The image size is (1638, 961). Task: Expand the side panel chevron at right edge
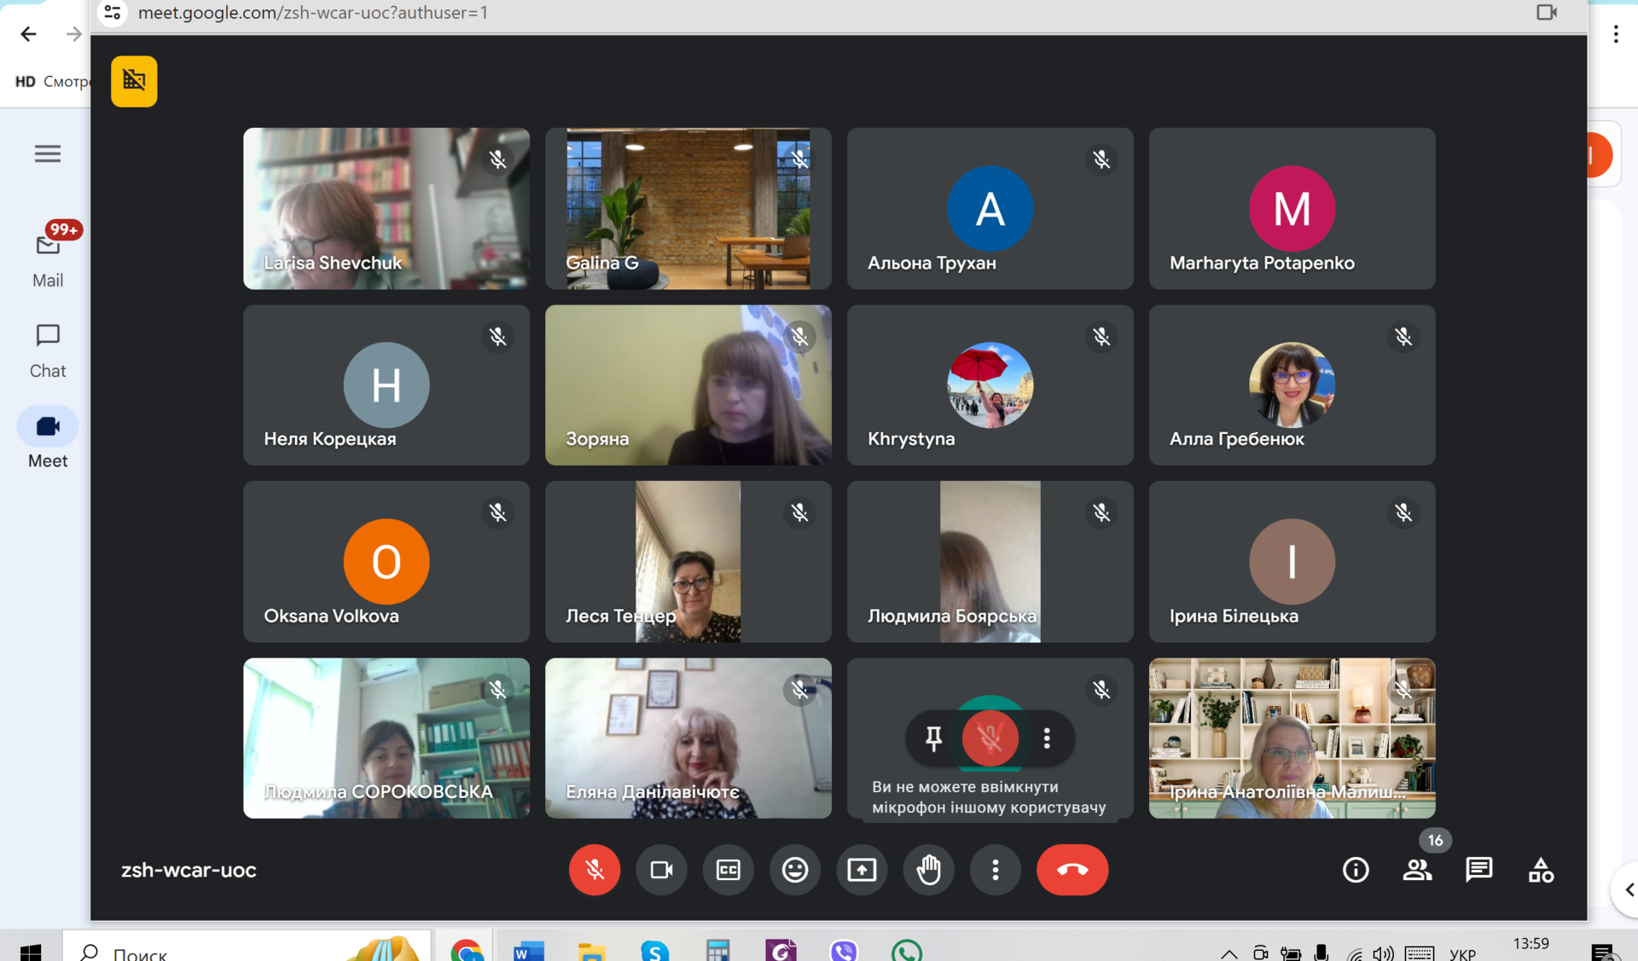[1628, 890]
